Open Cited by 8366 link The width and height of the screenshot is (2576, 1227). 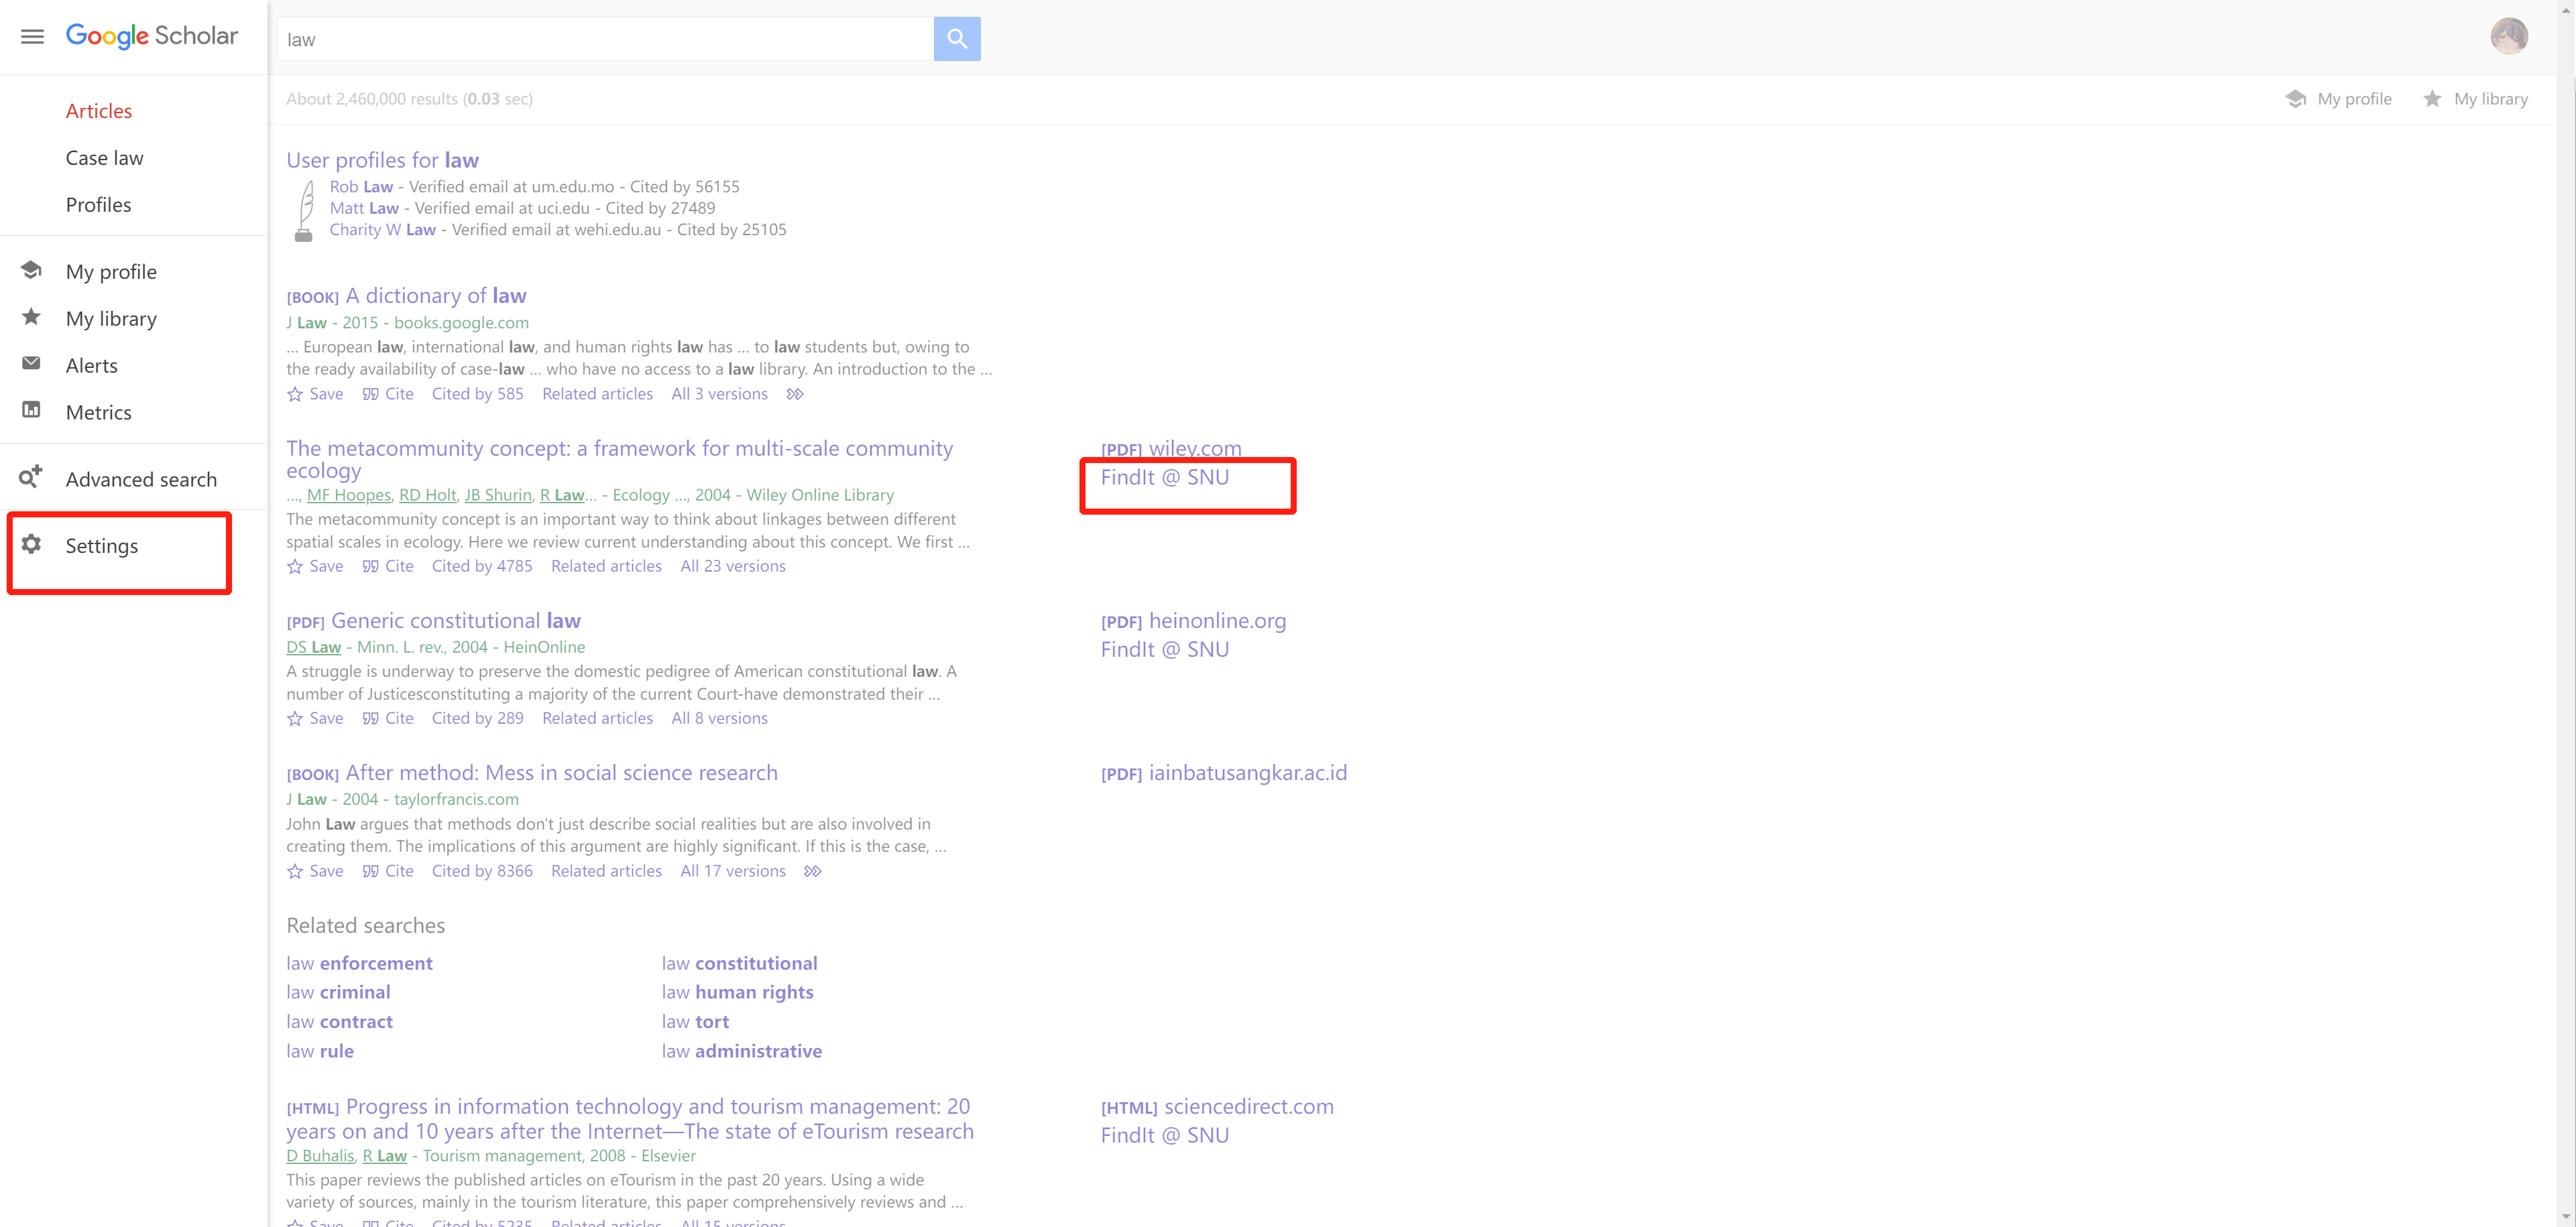[x=482, y=871]
